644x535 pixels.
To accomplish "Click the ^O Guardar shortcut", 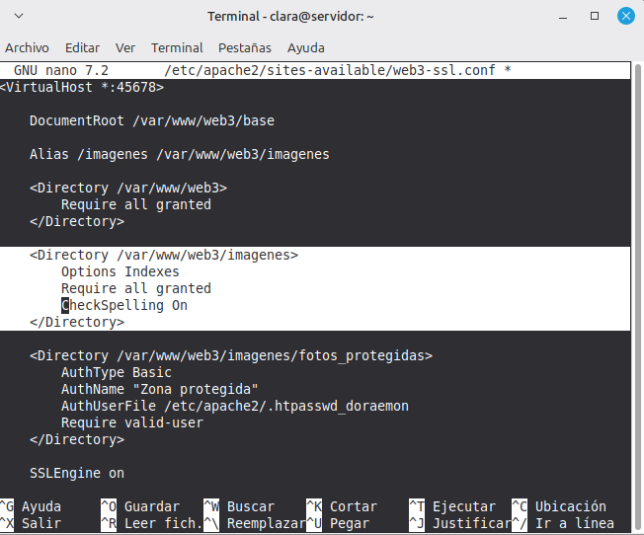I will pos(141,506).
